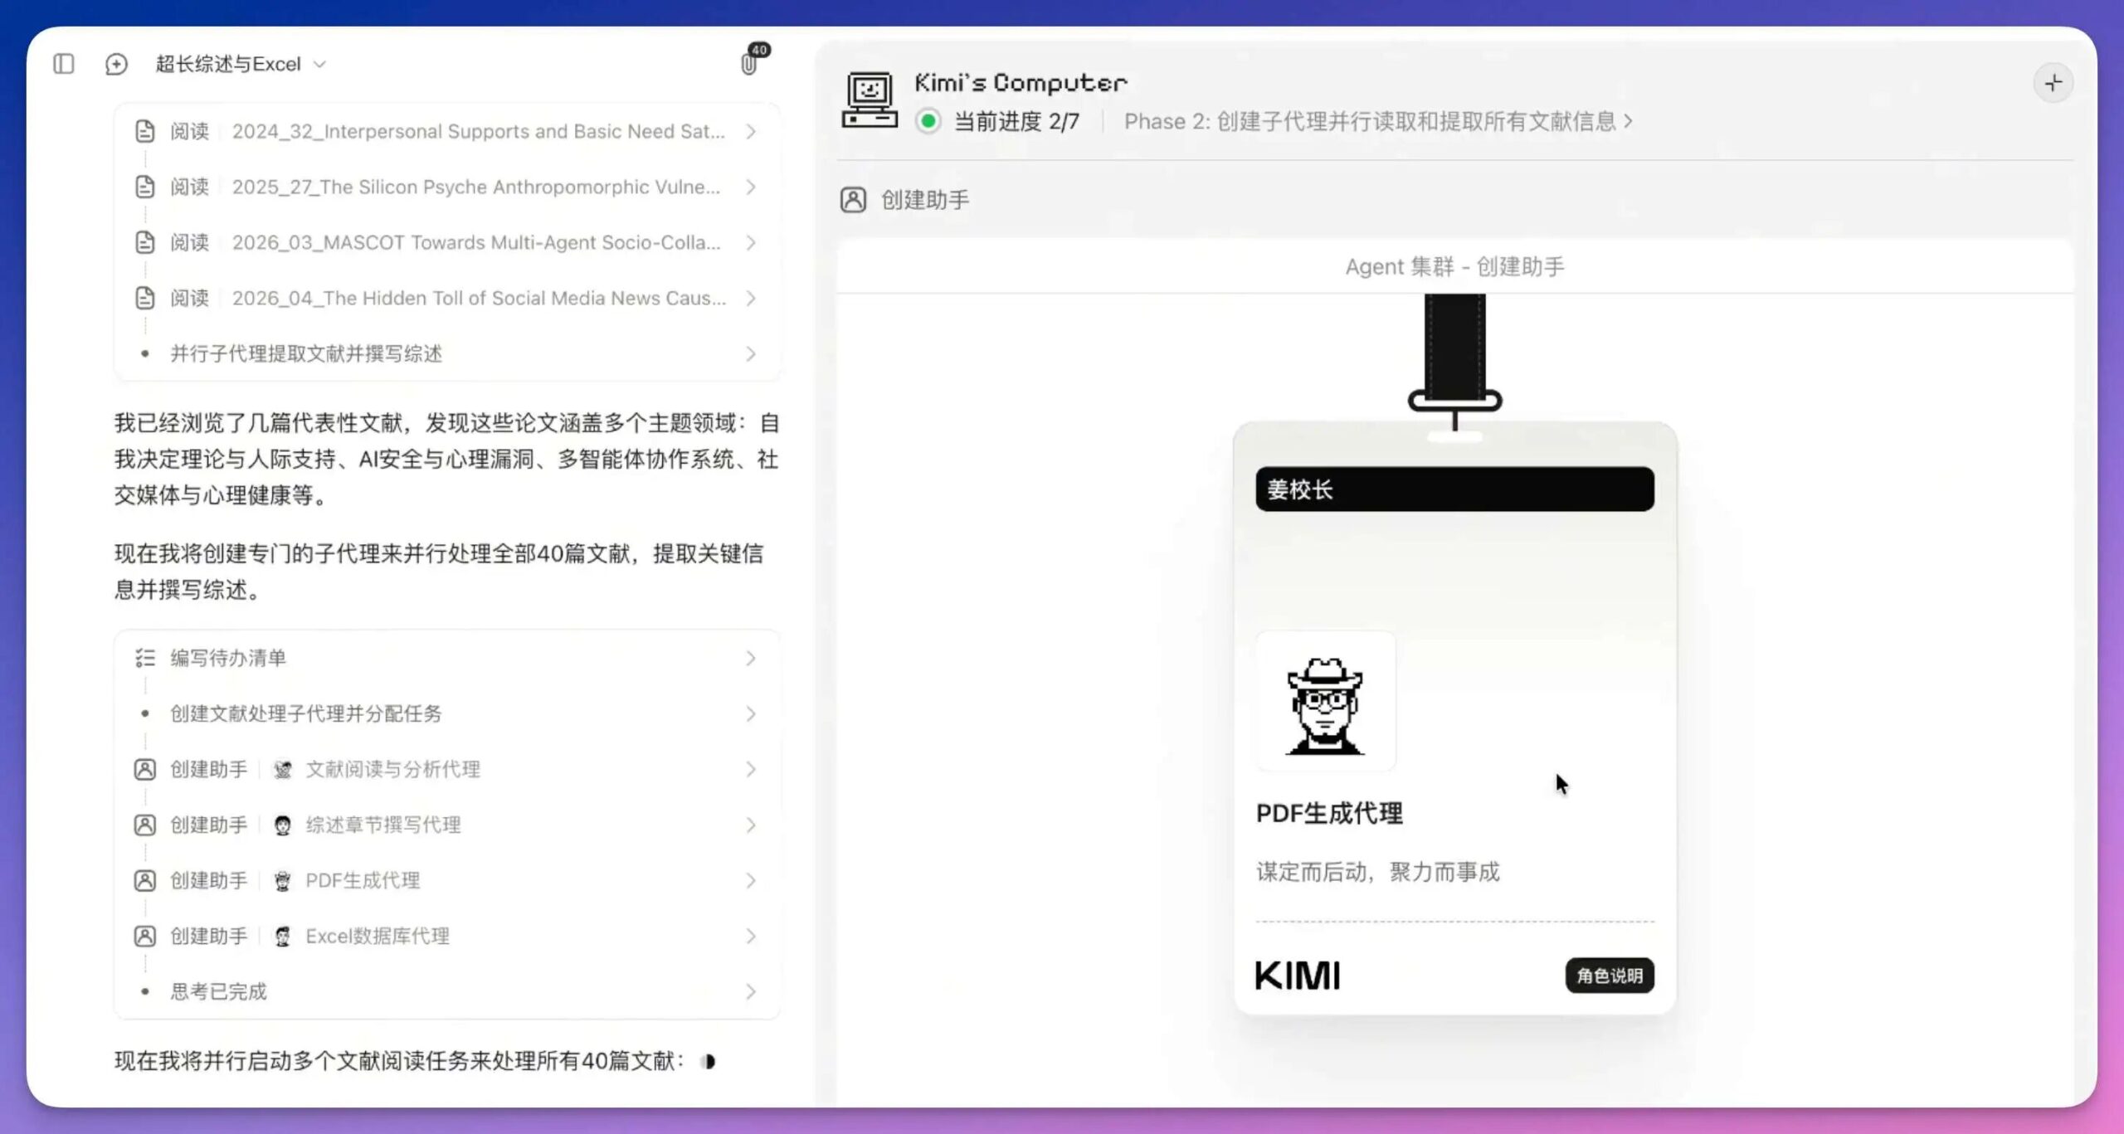Screen dimensions: 2124x1134
Task: Click the checklist icon beside 编写待办清单
Action: tap(145, 658)
